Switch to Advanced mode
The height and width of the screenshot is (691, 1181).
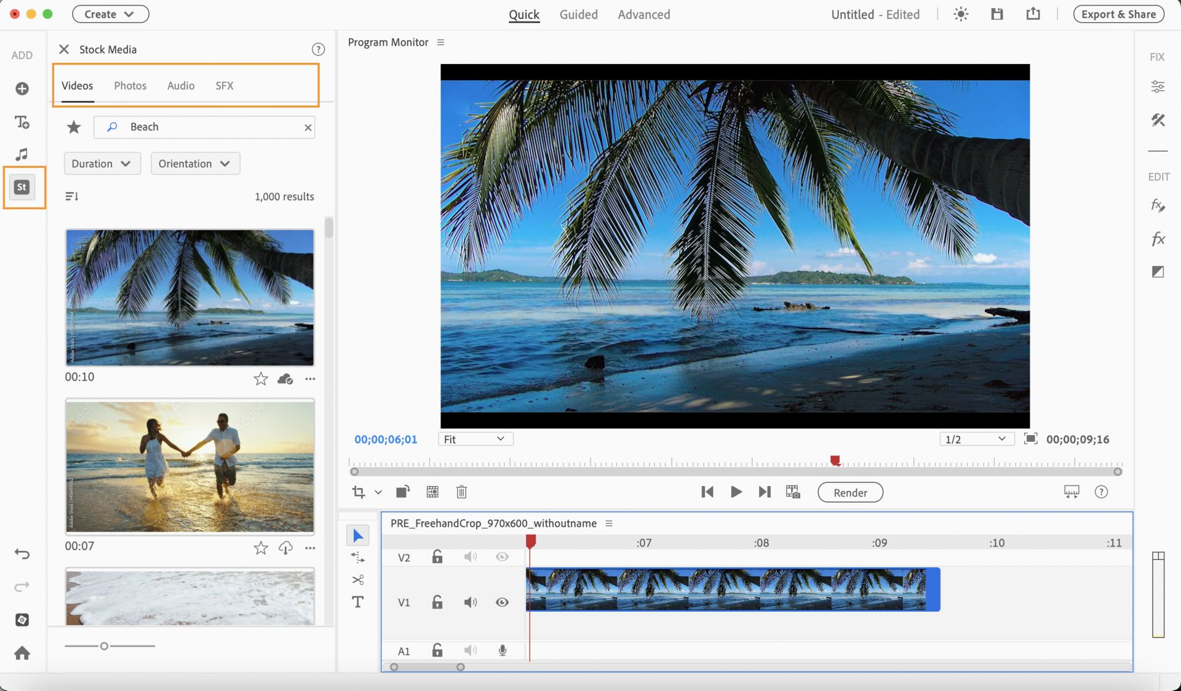click(x=643, y=14)
